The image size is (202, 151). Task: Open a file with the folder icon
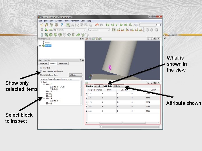click(x=42, y=25)
